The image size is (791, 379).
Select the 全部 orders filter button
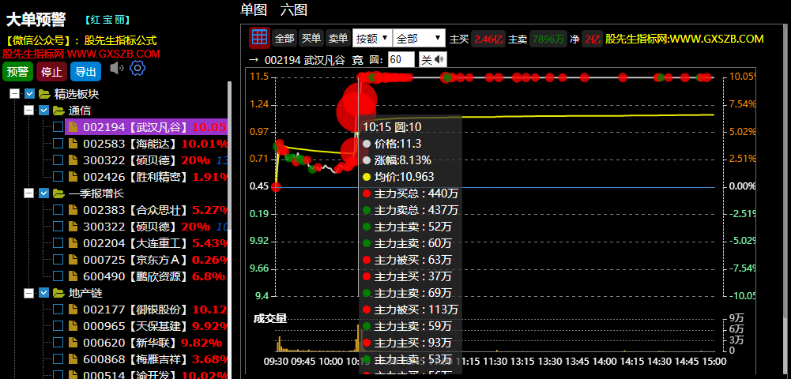[284, 39]
